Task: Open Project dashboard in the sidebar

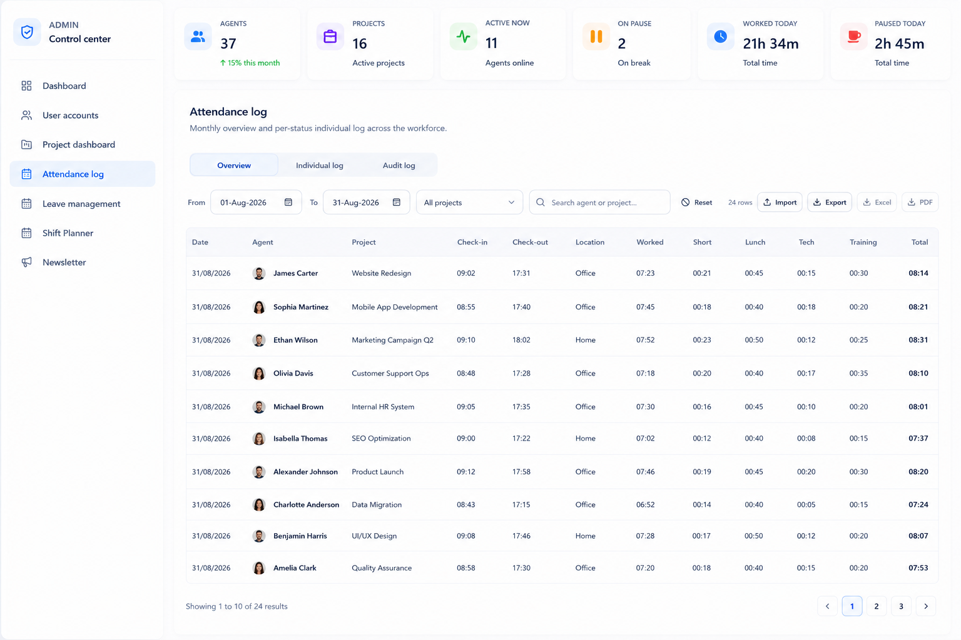Action: click(x=83, y=144)
